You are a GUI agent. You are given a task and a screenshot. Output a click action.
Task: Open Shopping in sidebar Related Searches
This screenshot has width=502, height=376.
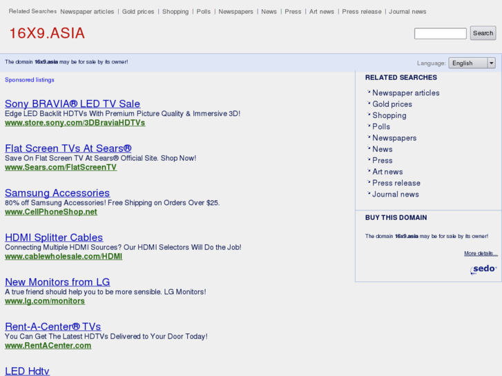pyautogui.click(x=389, y=115)
